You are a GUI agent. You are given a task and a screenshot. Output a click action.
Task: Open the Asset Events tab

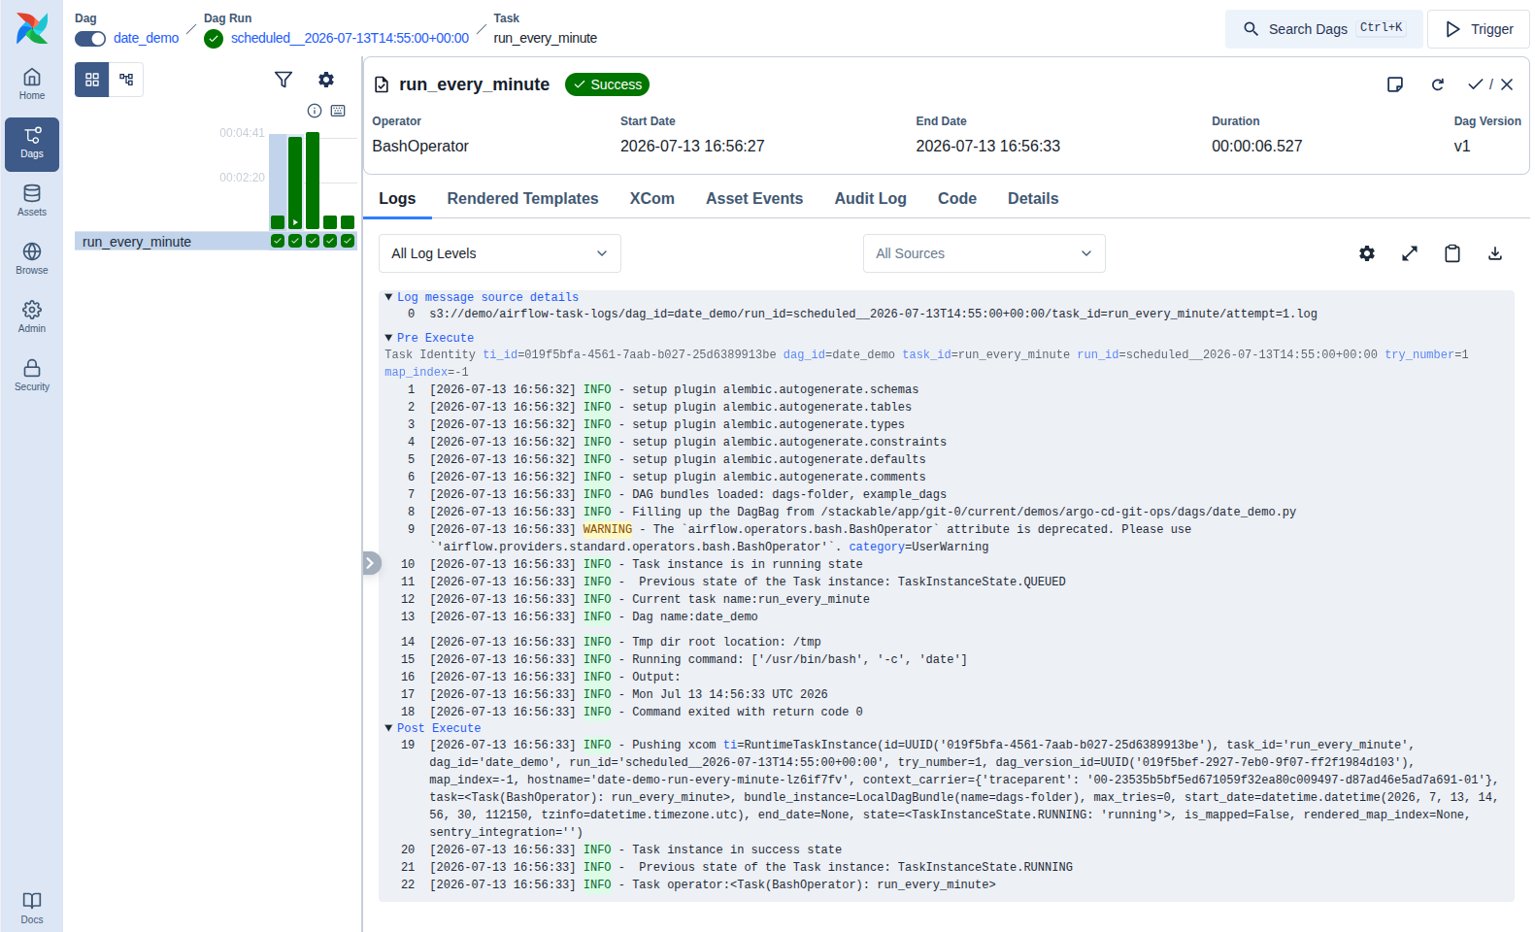point(754,198)
